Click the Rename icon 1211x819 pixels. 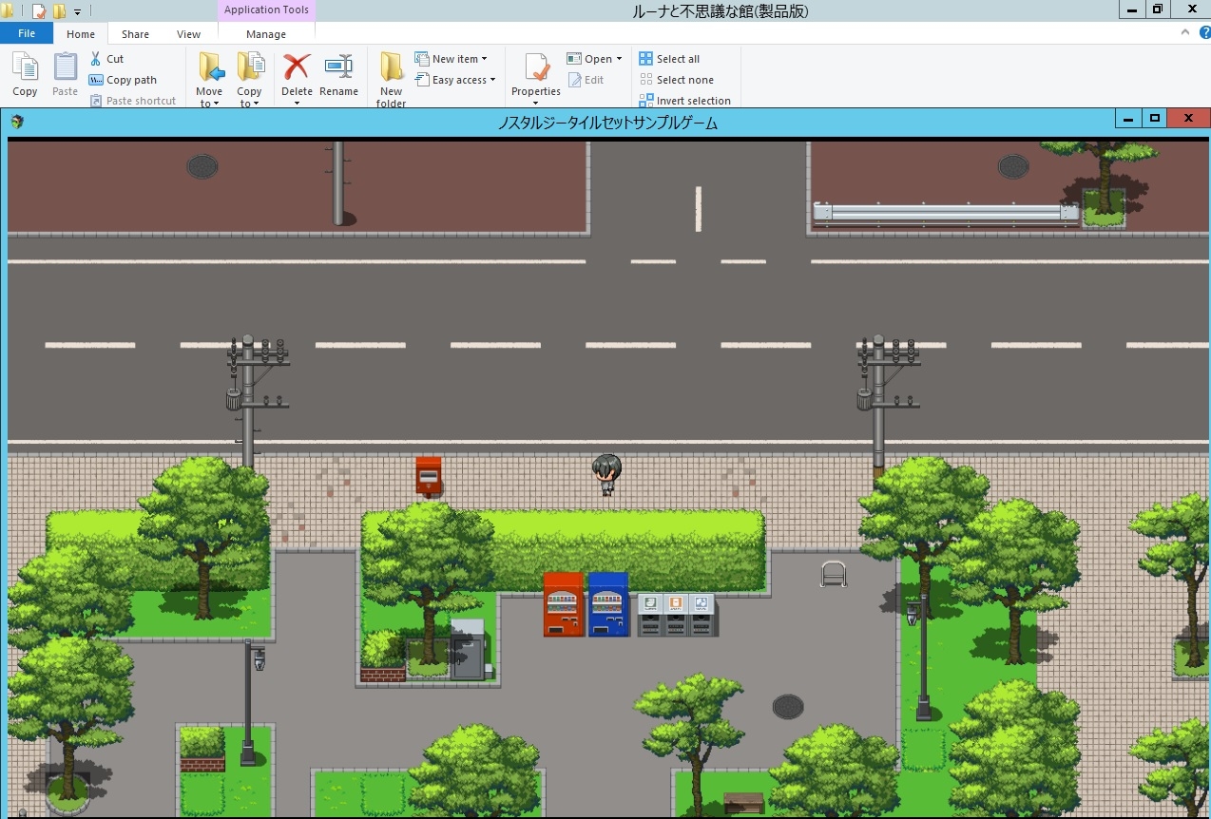[338, 67]
